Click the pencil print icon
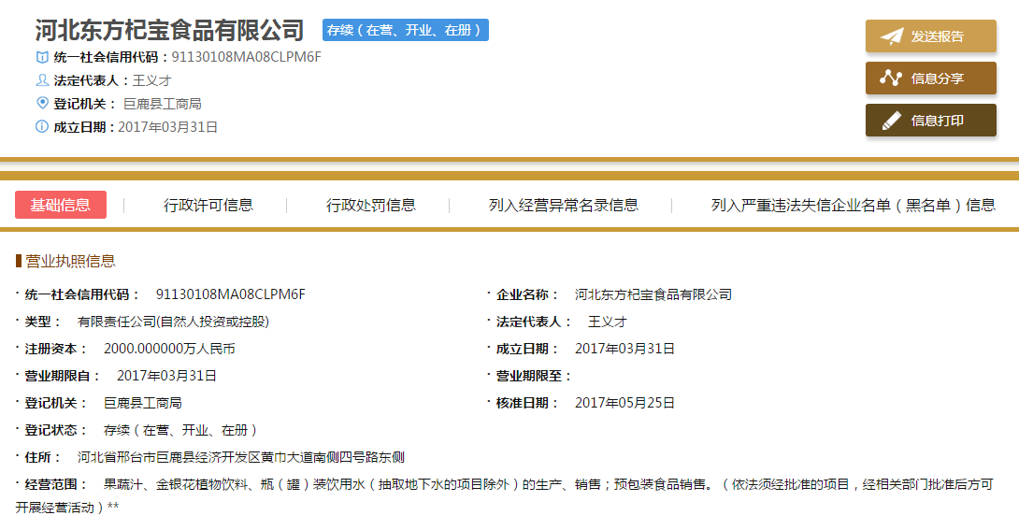The height and width of the screenshot is (530, 1019). (x=892, y=121)
